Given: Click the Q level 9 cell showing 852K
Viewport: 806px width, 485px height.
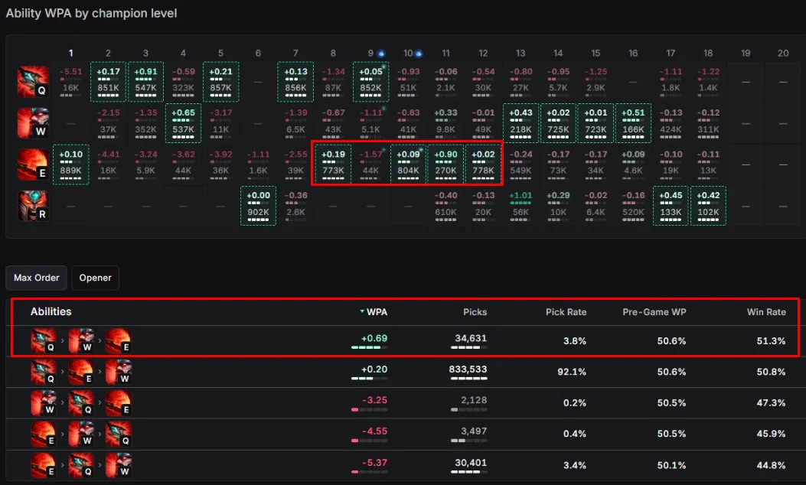Looking at the screenshot, I should [370, 81].
